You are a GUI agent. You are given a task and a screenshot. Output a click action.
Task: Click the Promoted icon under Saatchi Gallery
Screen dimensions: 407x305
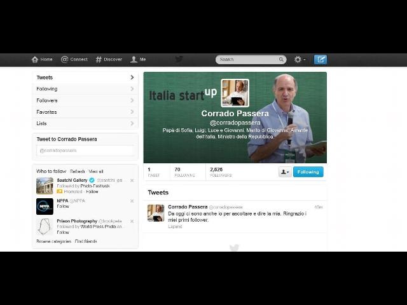59,191
